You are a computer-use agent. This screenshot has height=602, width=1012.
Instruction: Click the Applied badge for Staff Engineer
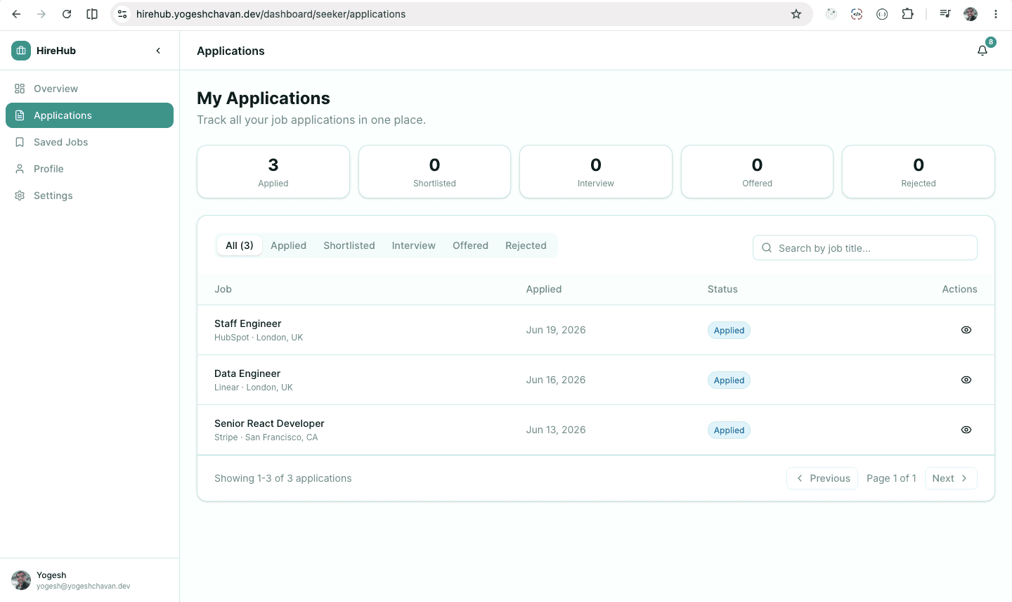(729, 331)
